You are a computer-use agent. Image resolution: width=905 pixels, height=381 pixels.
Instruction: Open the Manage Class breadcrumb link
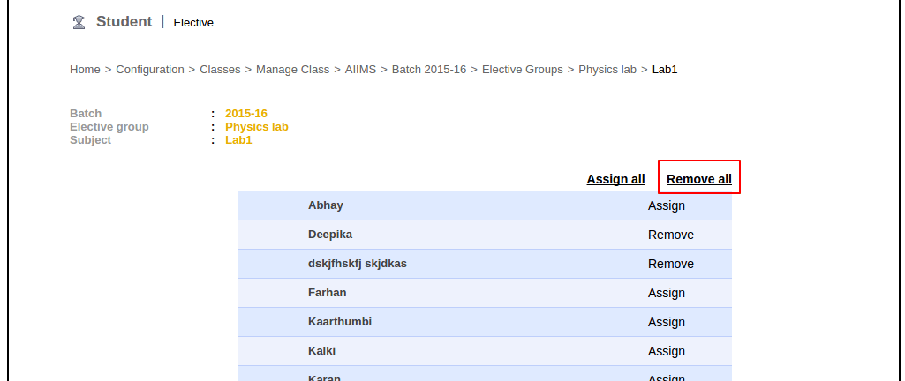(x=293, y=69)
